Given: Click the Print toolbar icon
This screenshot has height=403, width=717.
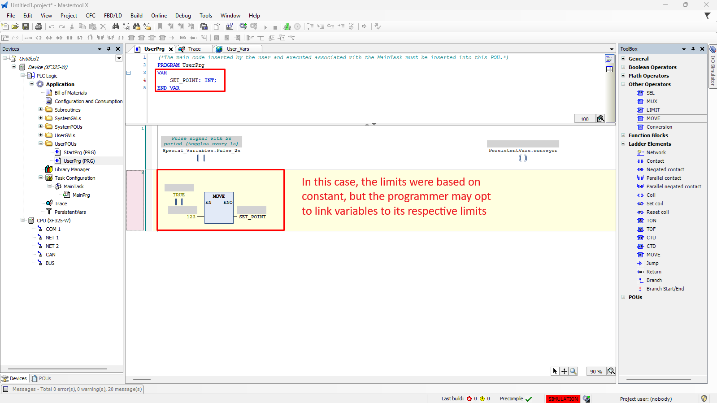Looking at the screenshot, I should coord(39,26).
